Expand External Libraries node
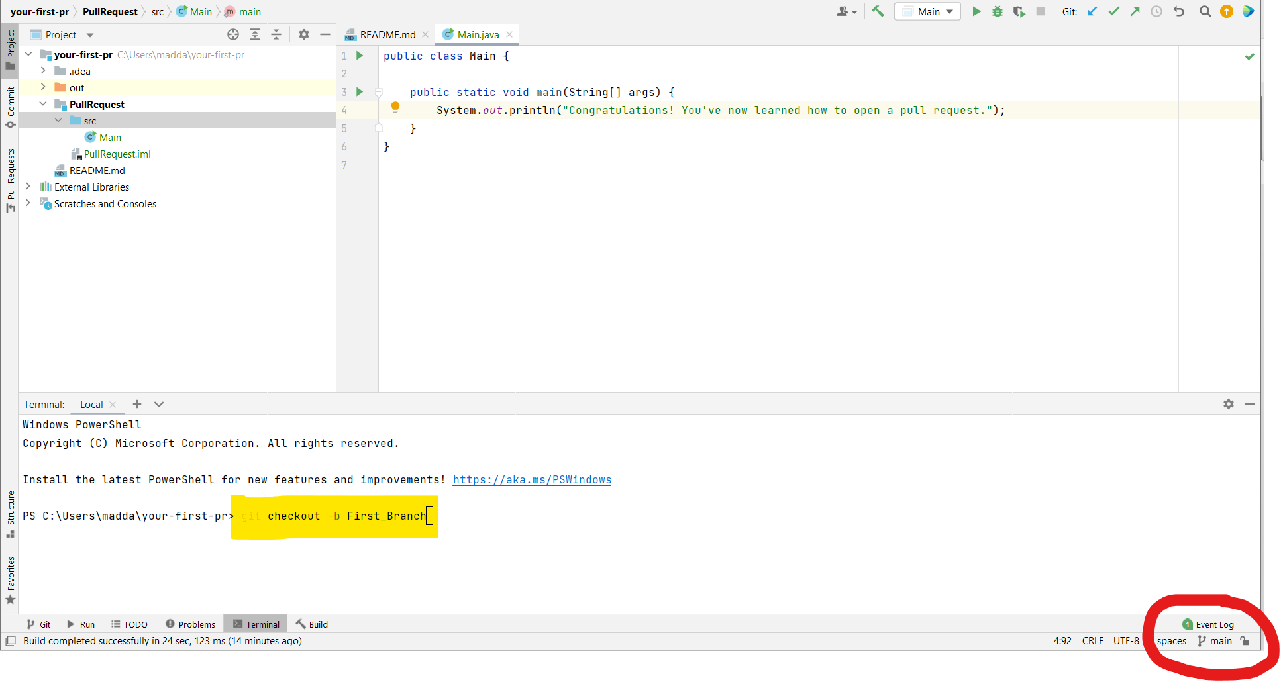Screen dimensions: 1281x682 pyautogui.click(x=28, y=187)
